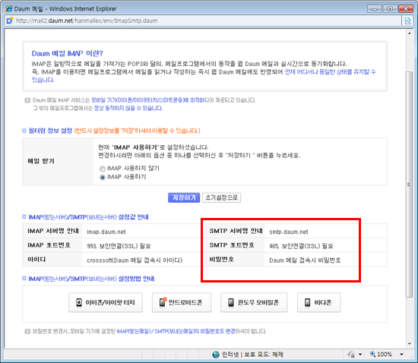Click the vertical scrollbar down arrow

point(409,344)
